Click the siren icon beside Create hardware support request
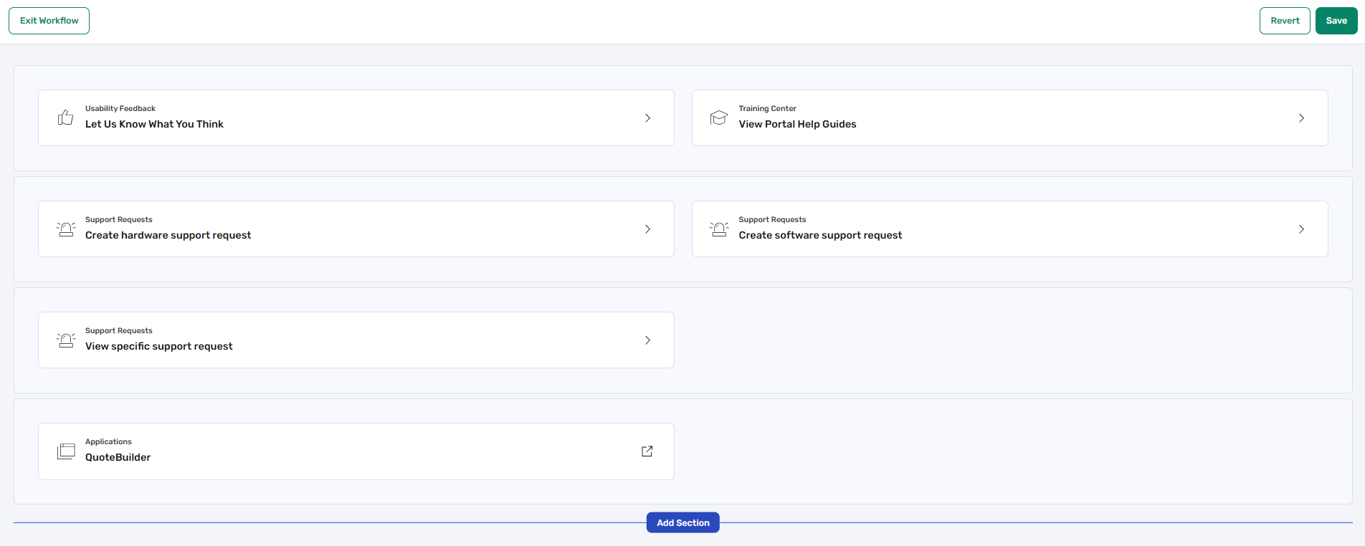The height and width of the screenshot is (546, 1365). [66, 229]
